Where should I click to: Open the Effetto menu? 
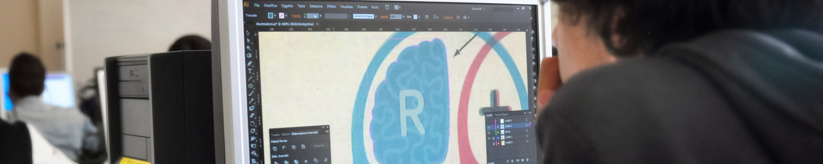[331, 6]
